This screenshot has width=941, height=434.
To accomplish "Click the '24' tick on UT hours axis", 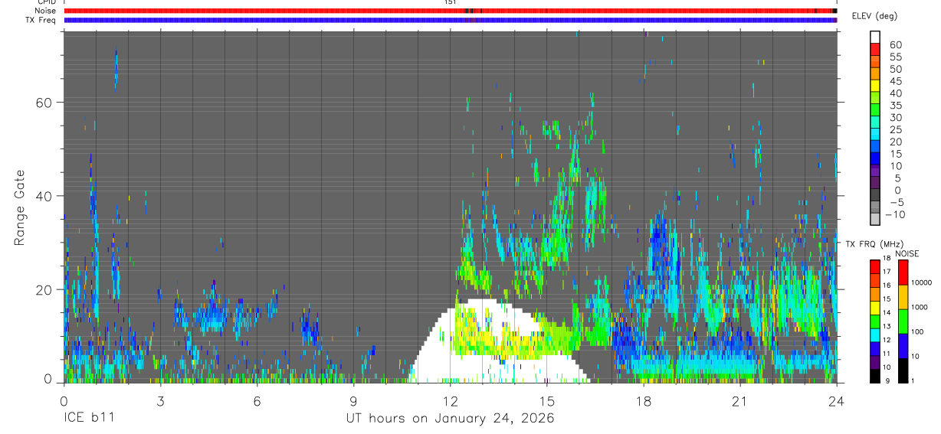I will click(x=836, y=400).
